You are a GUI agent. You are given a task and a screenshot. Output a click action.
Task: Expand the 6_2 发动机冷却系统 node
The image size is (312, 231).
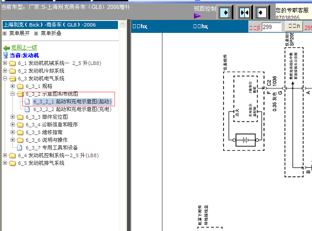5,71
